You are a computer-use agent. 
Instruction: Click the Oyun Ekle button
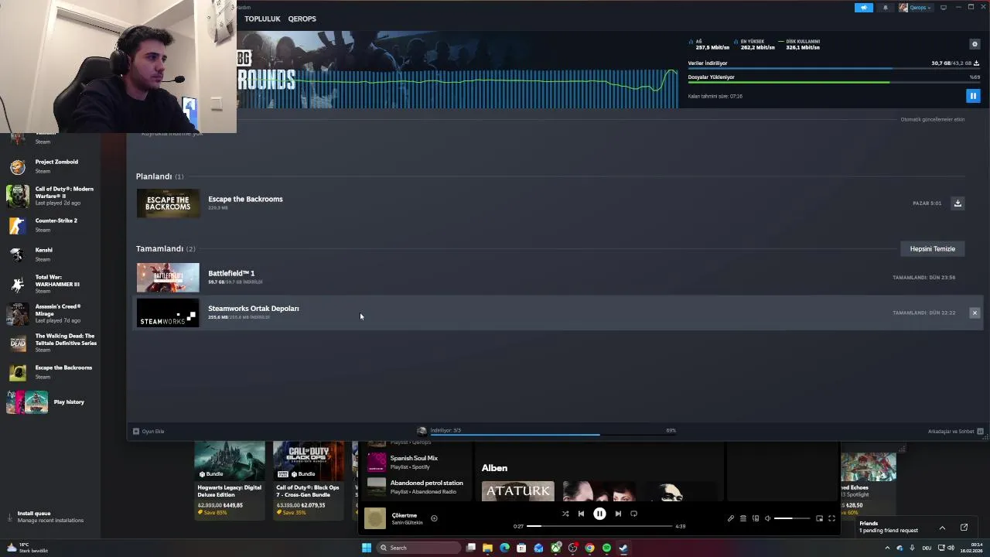tap(148, 431)
